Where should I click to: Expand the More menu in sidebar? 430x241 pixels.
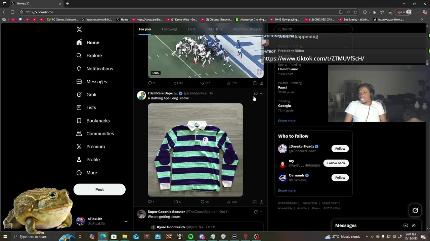[87, 173]
